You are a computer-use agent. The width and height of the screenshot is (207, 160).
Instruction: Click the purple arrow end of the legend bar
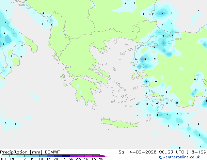coord(104,156)
